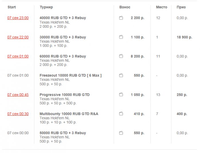Image resolution: width=200 pixels, height=153 pixels.
Task: Open the 07 сен 22:00 tournament link
Action: coord(18,37)
